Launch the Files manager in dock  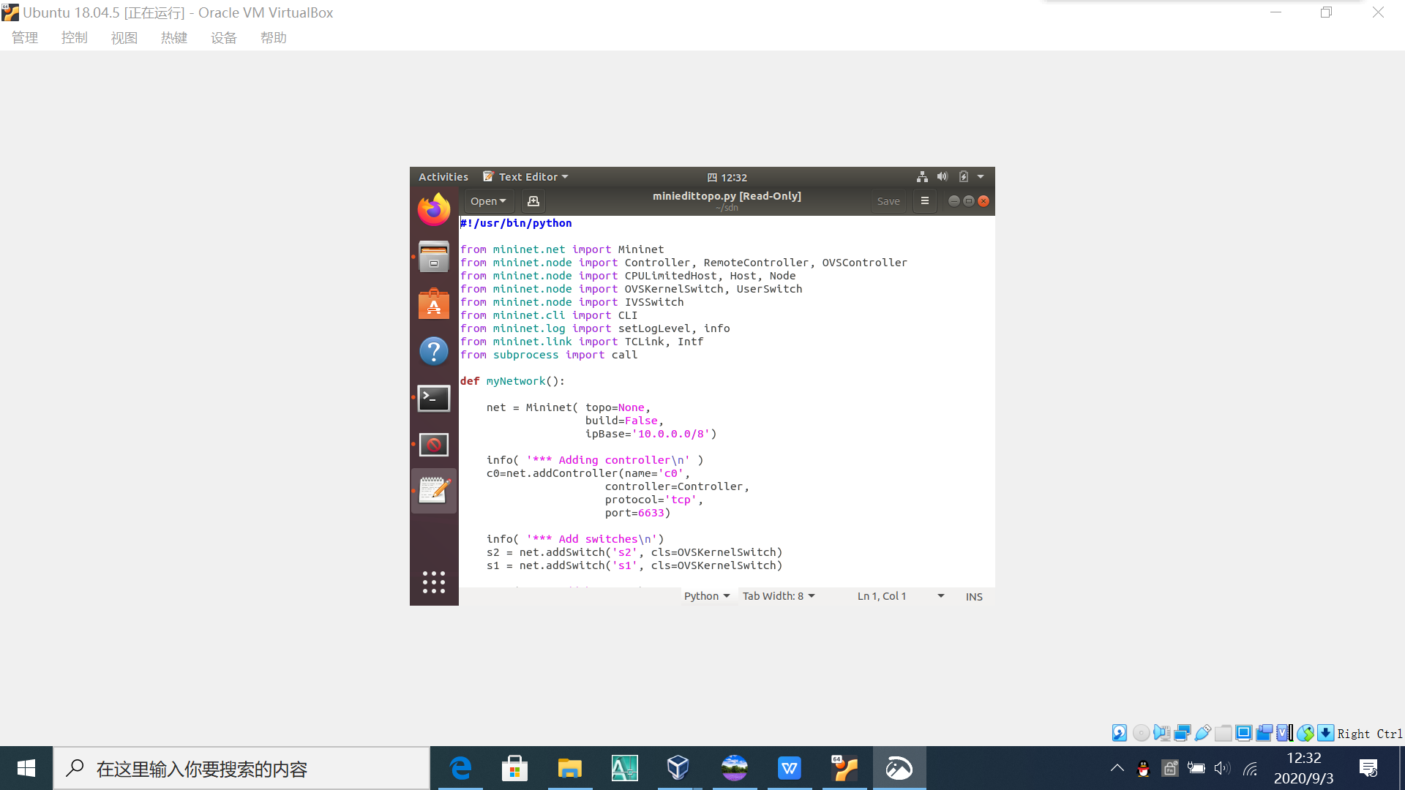coord(434,257)
